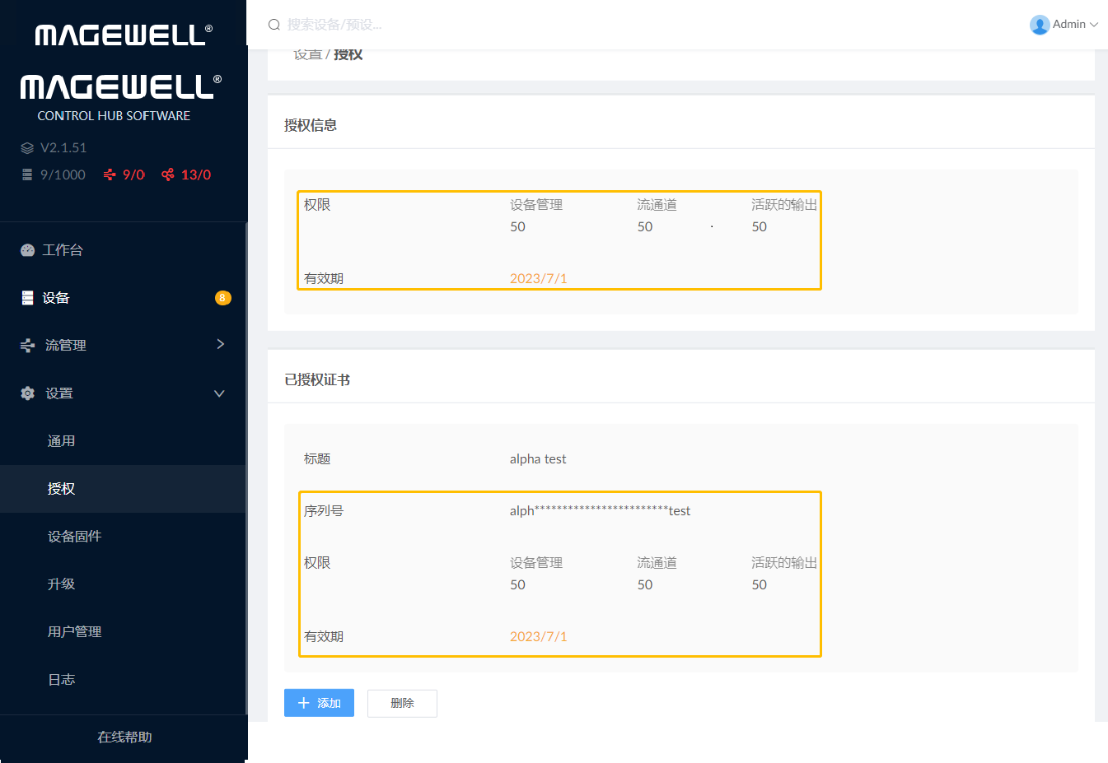Open 用户管理 from the settings menu

click(74, 632)
